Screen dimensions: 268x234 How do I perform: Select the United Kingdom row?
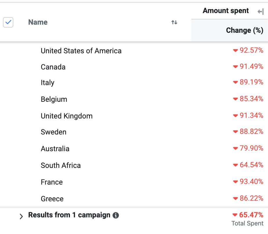coord(67,116)
